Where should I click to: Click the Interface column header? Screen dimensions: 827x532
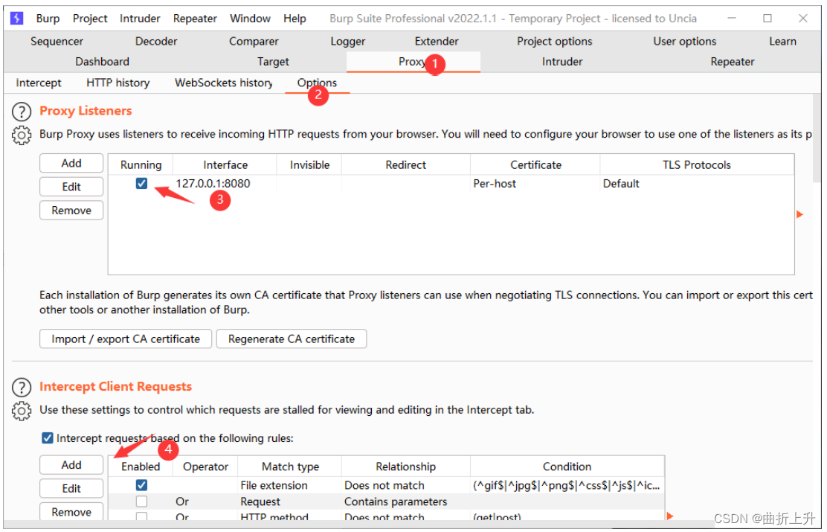tap(225, 165)
